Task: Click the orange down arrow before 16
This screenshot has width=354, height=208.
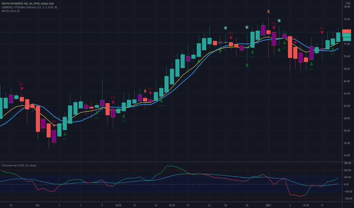Action: click(x=145, y=91)
